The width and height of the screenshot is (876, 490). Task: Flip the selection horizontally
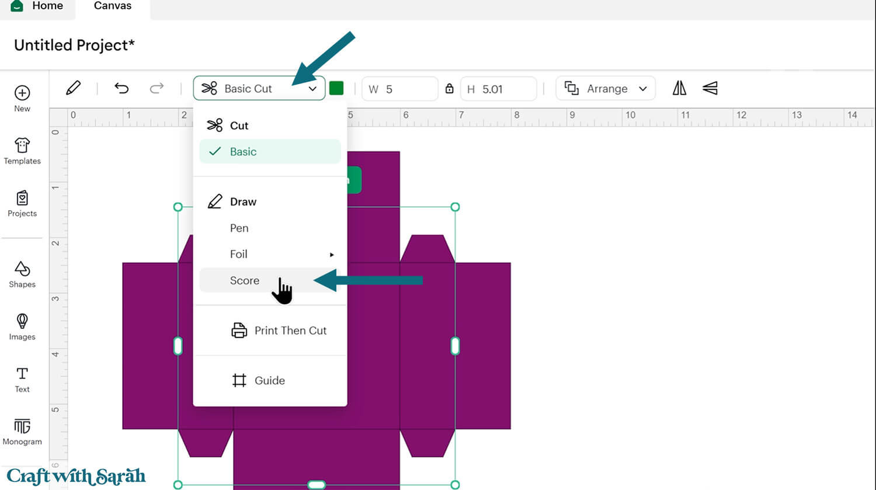679,88
